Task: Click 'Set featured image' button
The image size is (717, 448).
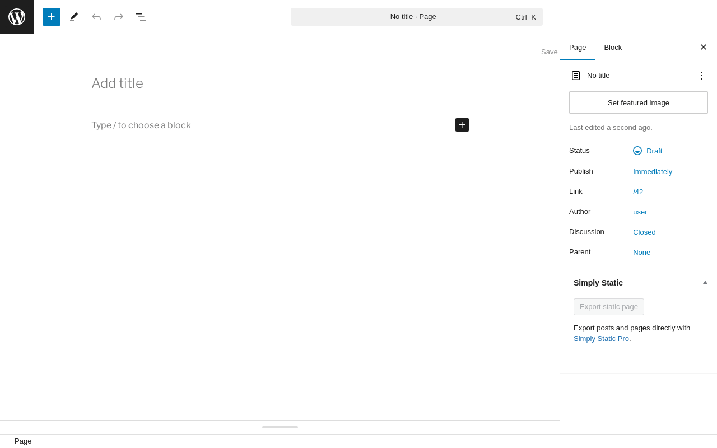Action: [x=639, y=102]
